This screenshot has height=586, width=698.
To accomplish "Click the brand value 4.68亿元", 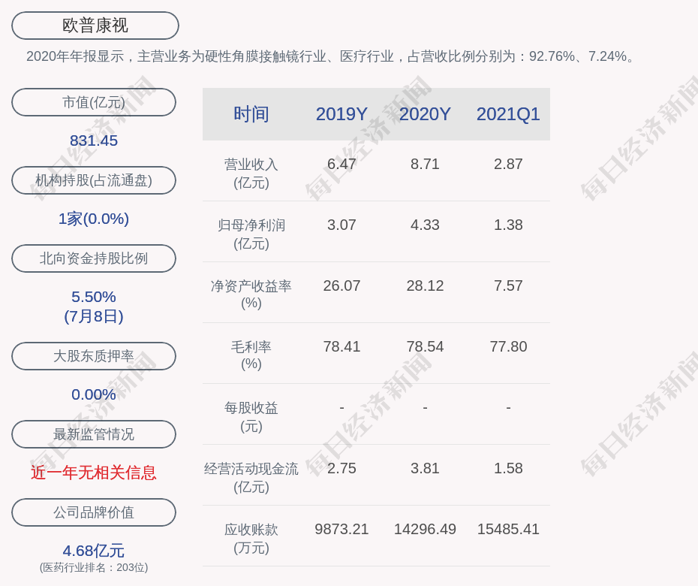I will (x=94, y=551).
